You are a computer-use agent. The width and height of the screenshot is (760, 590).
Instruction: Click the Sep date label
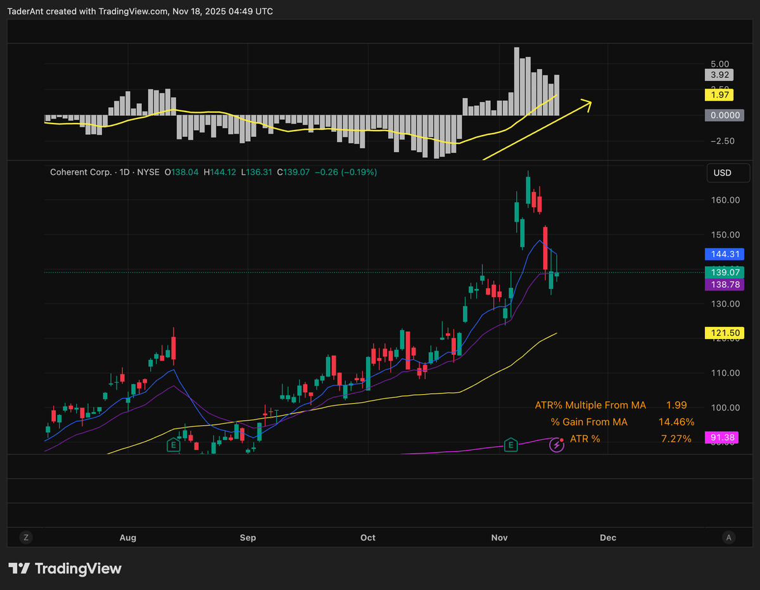pyautogui.click(x=248, y=538)
